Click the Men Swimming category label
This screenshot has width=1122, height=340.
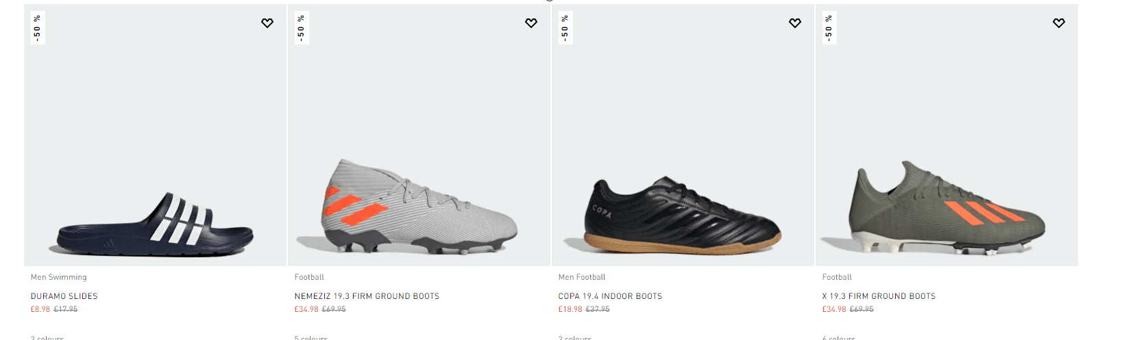(x=59, y=277)
